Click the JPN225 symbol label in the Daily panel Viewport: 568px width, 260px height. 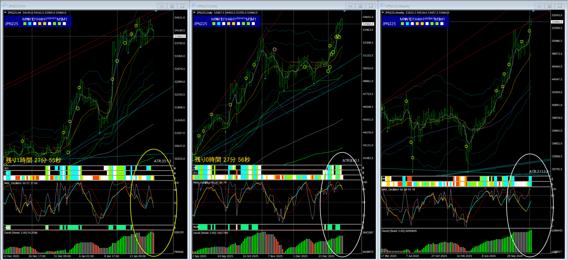200,24
